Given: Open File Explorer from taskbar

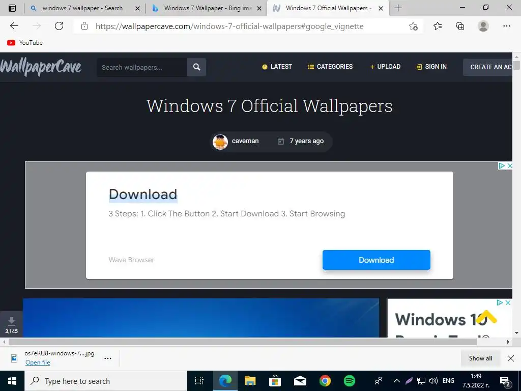Looking at the screenshot, I should [x=250, y=381].
